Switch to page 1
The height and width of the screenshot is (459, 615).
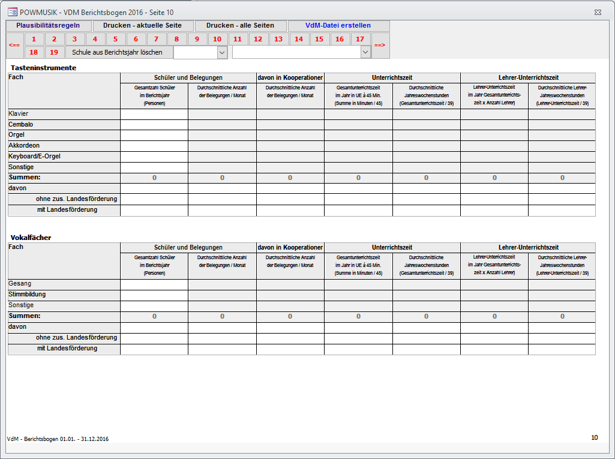(34, 39)
